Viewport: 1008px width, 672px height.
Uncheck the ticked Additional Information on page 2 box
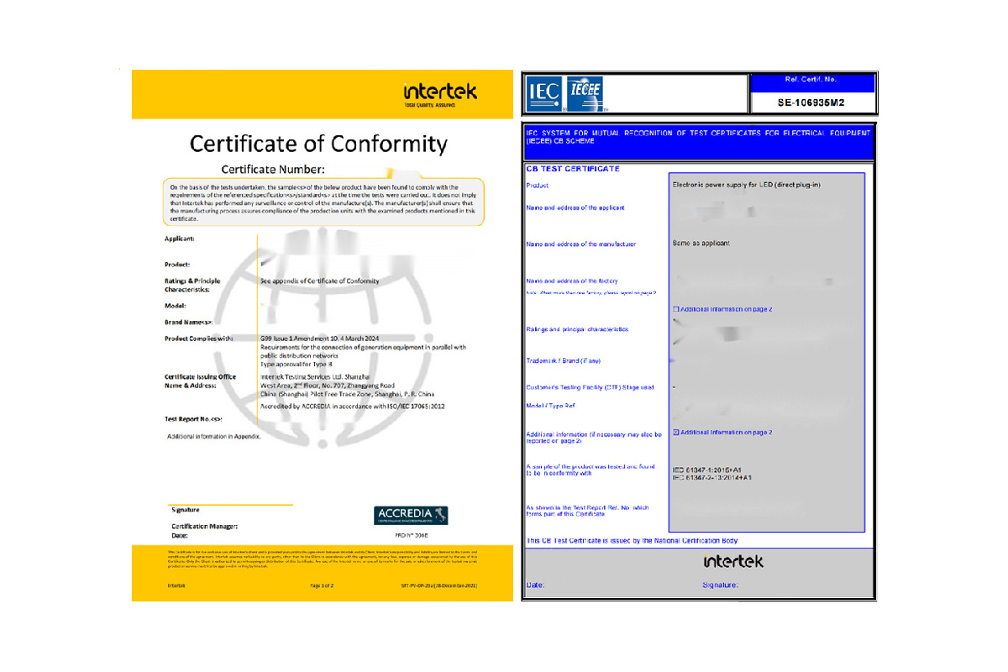676,433
